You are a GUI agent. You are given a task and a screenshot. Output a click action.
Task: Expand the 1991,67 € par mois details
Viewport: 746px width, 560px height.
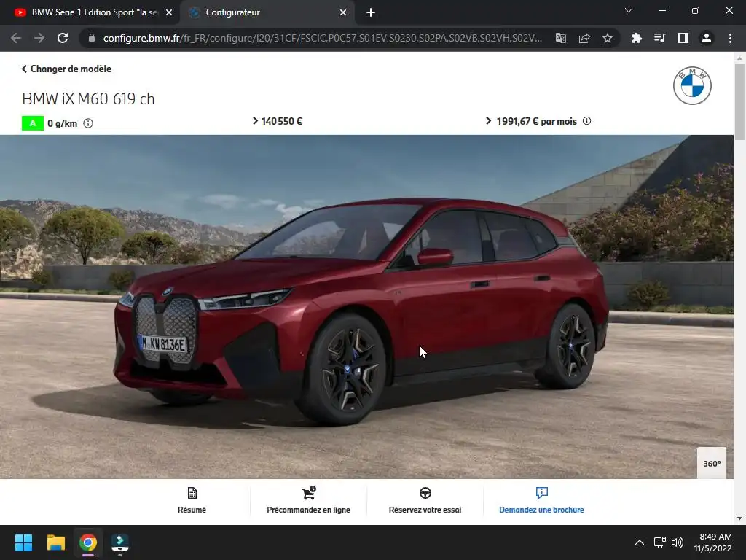point(531,121)
